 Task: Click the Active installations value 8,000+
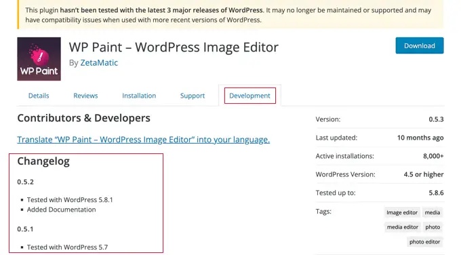point(433,156)
